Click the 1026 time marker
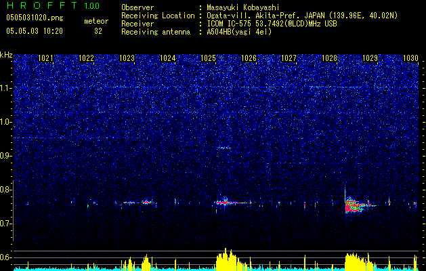The image size is (426, 271). pos(249,58)
